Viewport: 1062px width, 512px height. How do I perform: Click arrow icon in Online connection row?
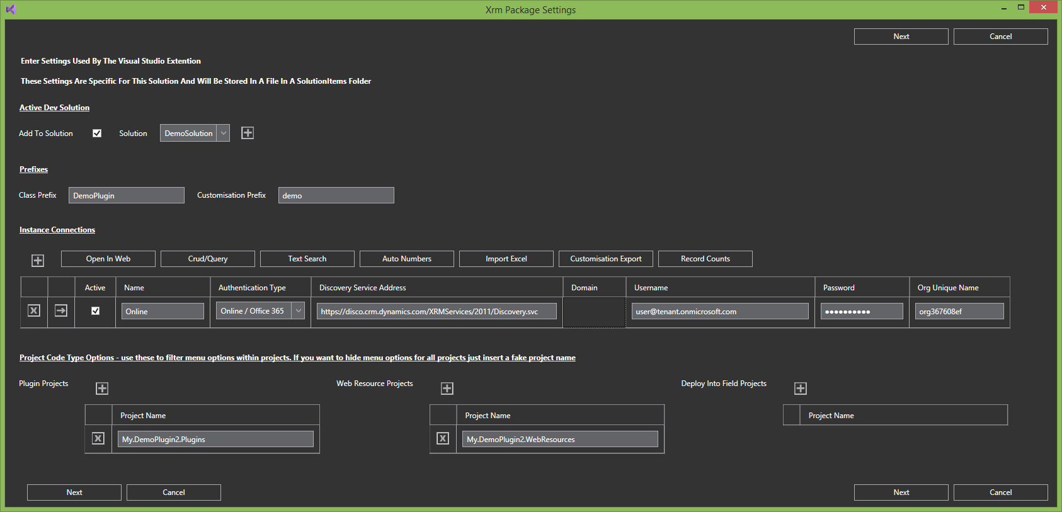click(x=61, y=310)
